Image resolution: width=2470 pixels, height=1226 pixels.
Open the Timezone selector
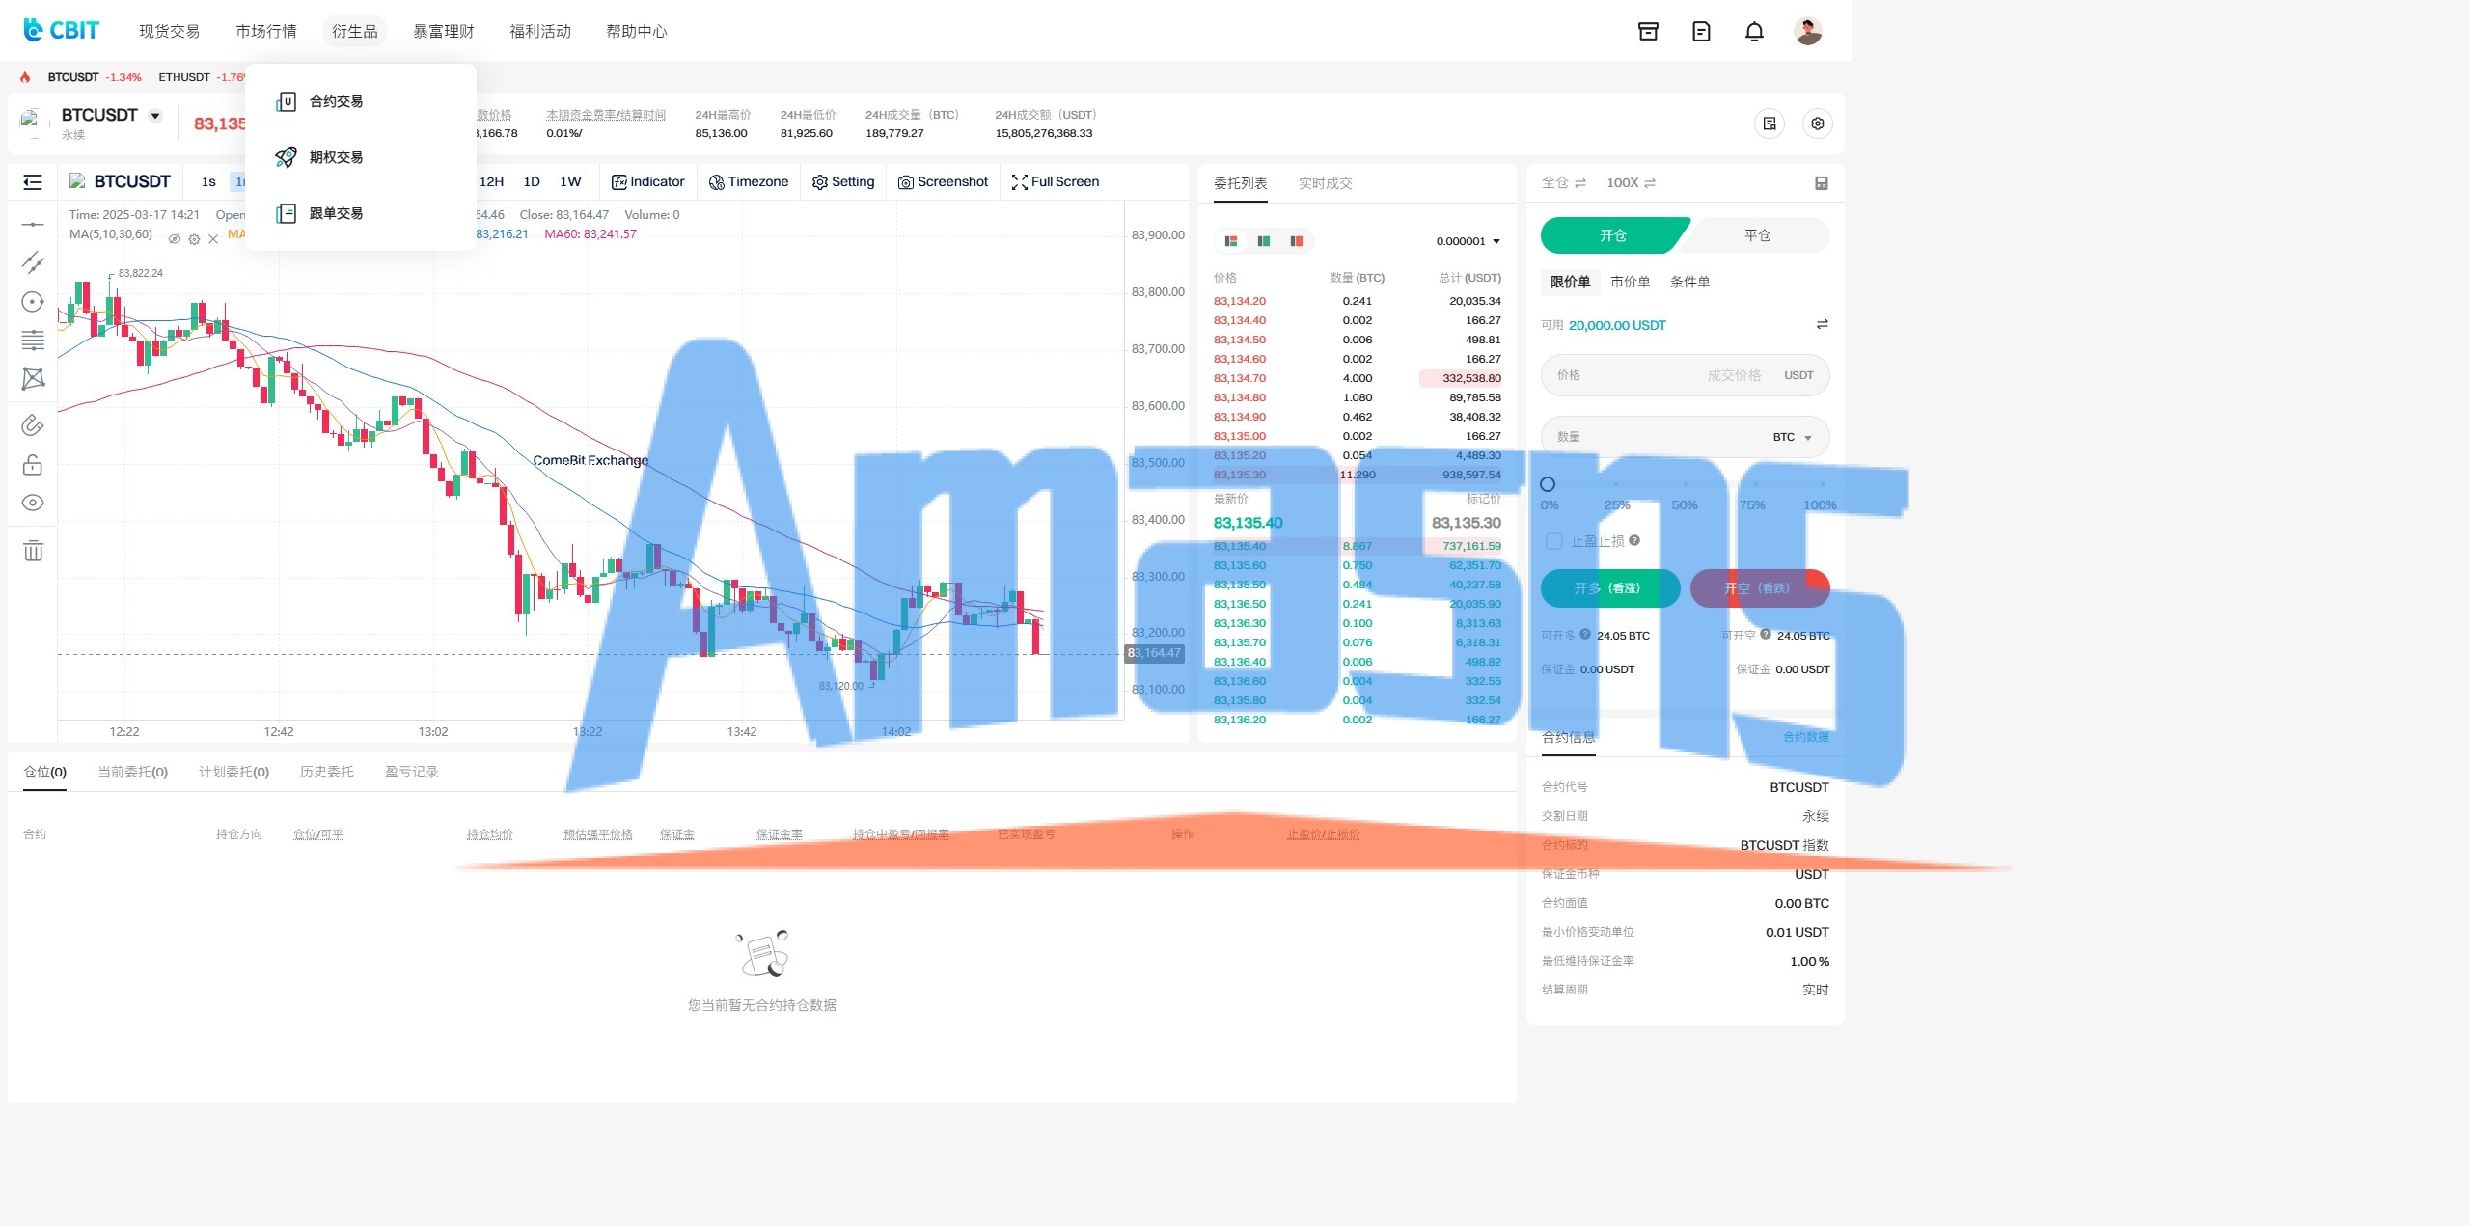(x=749, y=182)
